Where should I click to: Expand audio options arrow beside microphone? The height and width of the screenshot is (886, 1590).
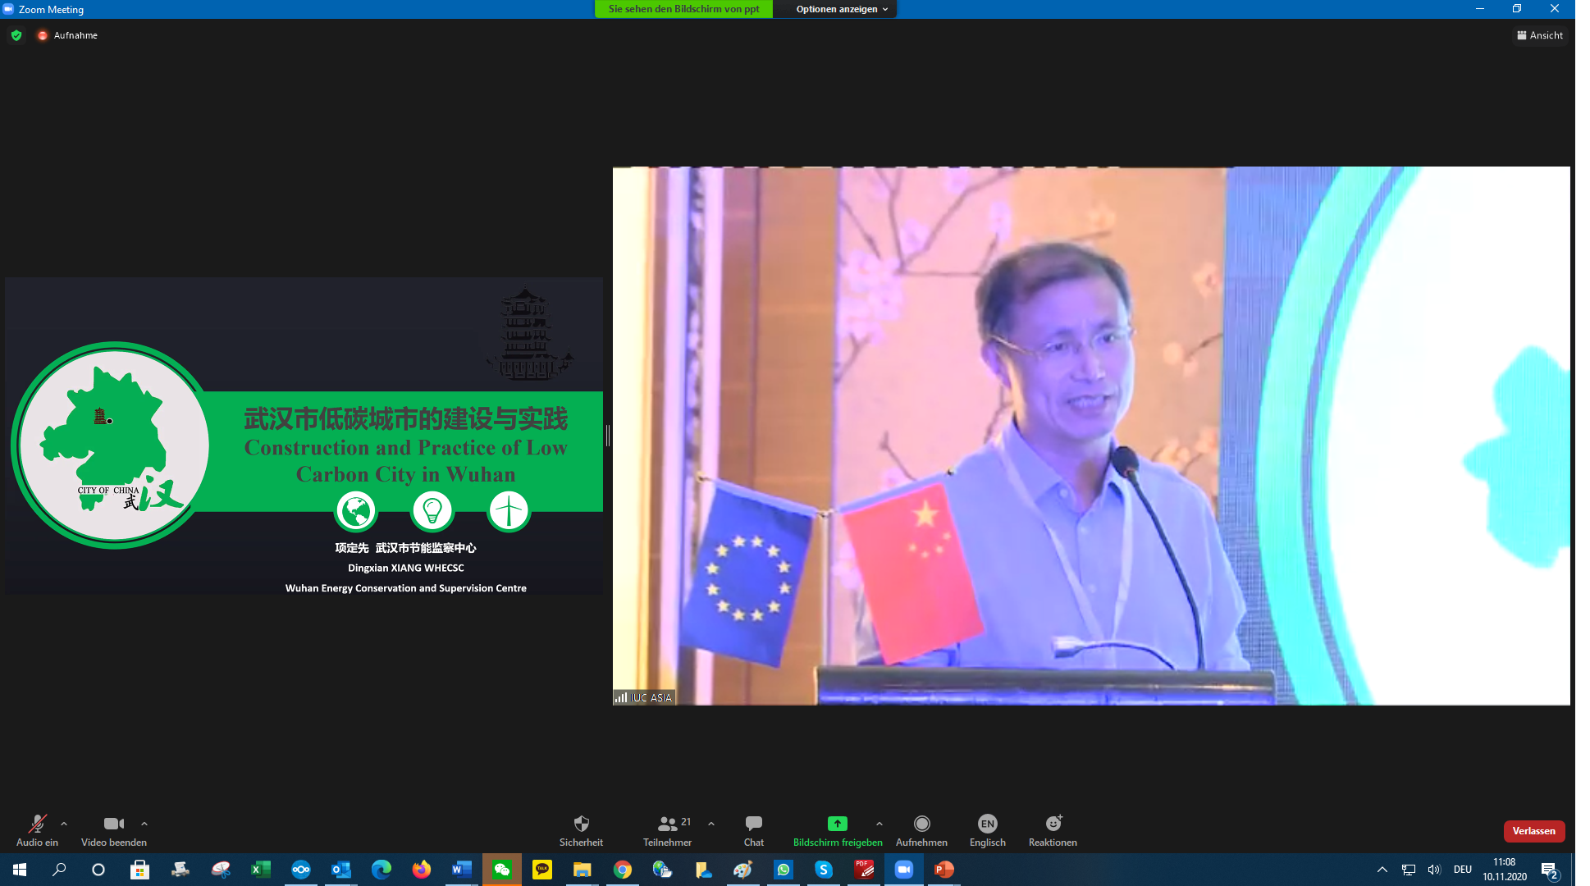[x=64, y=824]
